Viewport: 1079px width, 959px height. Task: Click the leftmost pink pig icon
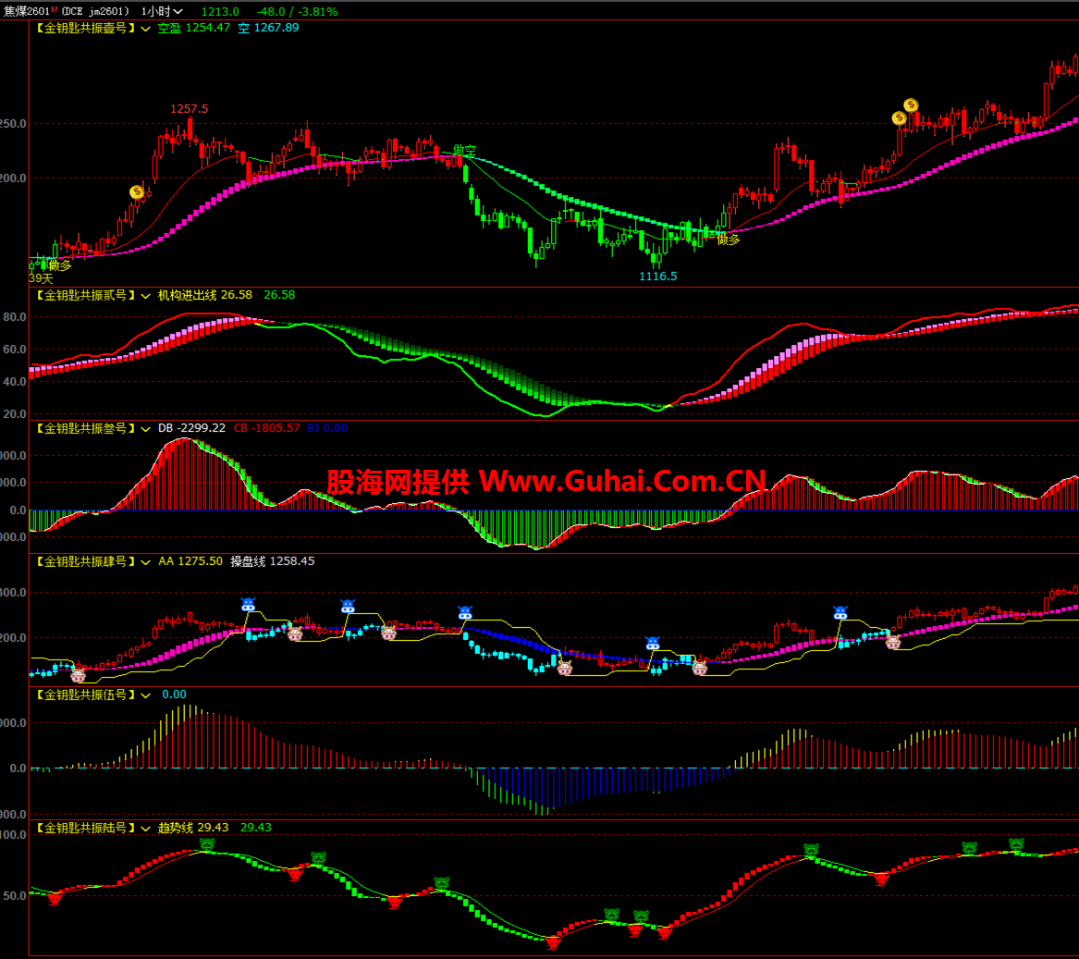[x=79, y=675]
